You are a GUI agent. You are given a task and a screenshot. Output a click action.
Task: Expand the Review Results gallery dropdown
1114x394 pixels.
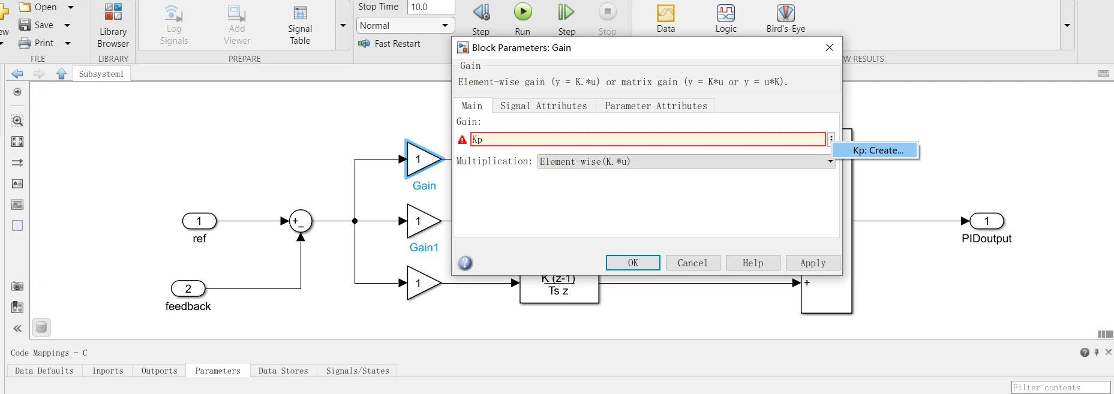tap(1067, 25)
